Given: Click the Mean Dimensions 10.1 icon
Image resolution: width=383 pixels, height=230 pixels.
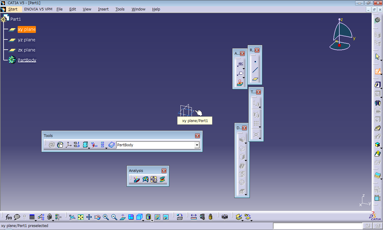Looking at the screenshot, I should (77, 145).
